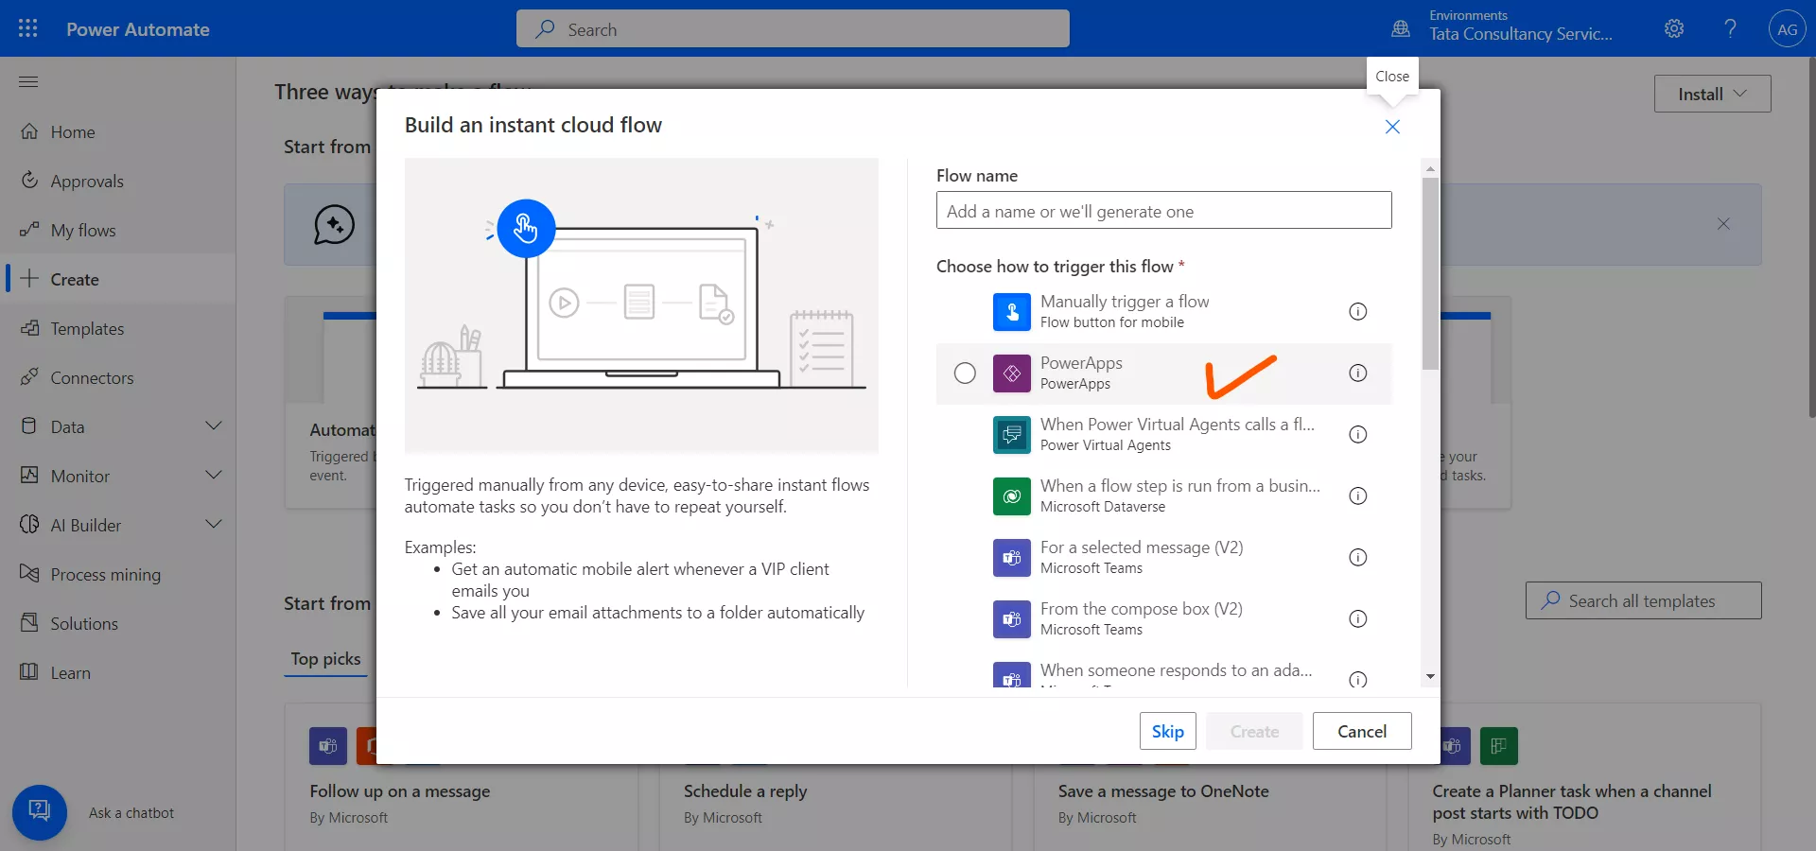
Task: Open My flows in sidebar
Action: click(117, 230)
